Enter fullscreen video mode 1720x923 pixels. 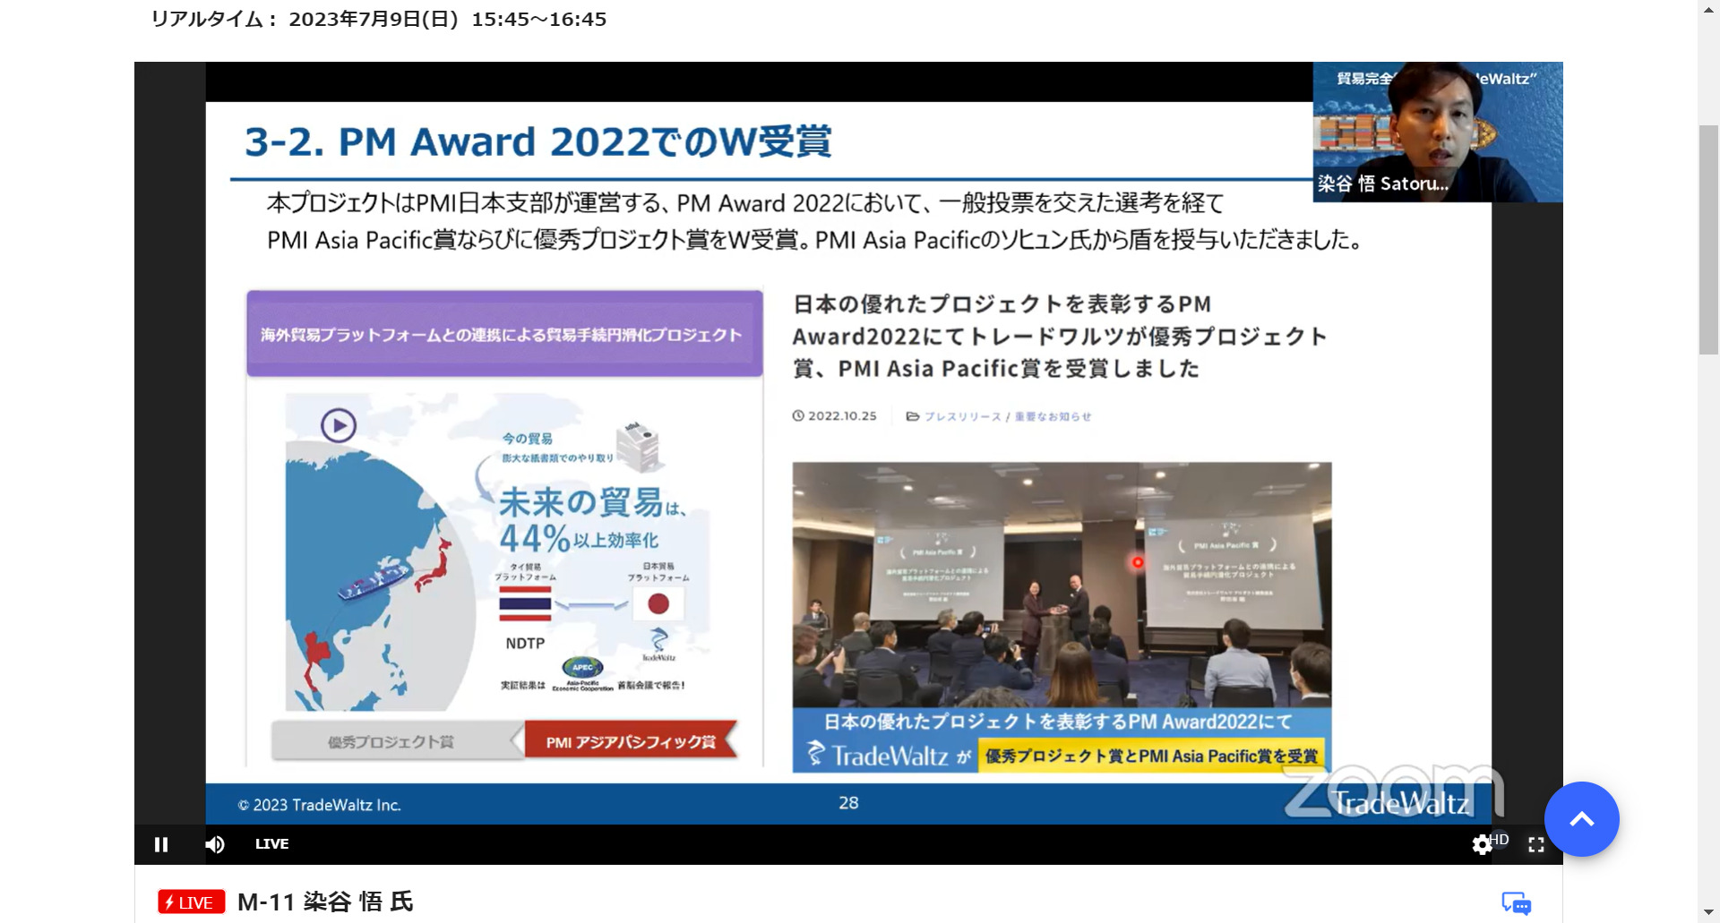[x=1536, y=844]
